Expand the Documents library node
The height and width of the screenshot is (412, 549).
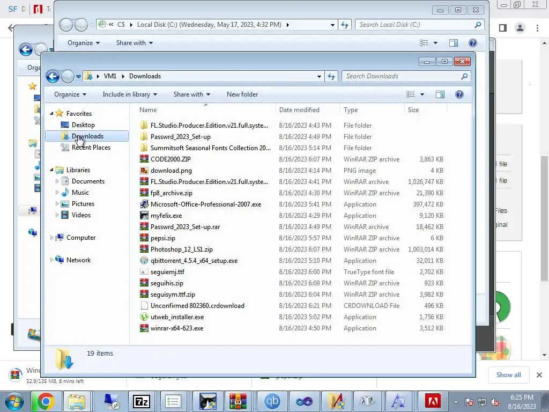(57, 181)
